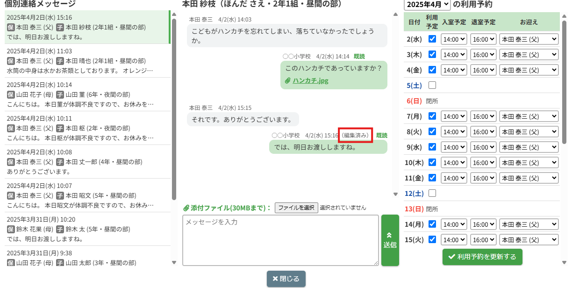Open the 2025年4月 month dropdown
Image resolution: width=572 pixels, height=288 pixels.
coord(427,5)
